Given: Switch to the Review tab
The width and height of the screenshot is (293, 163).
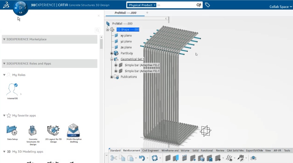Looking at the screenshot, I should pos(220,150).
